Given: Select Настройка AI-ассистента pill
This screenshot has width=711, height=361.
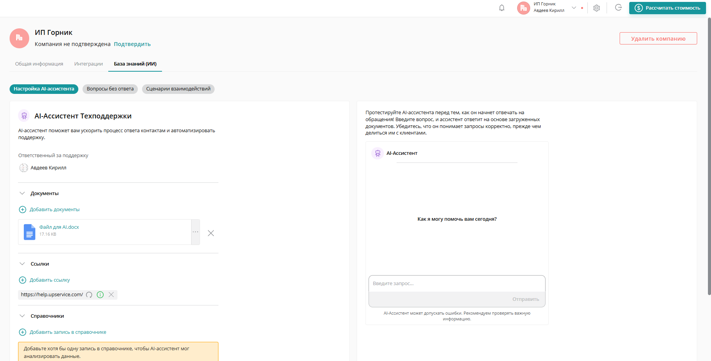Looking at the screenshot, I should [x=44, y=89].
